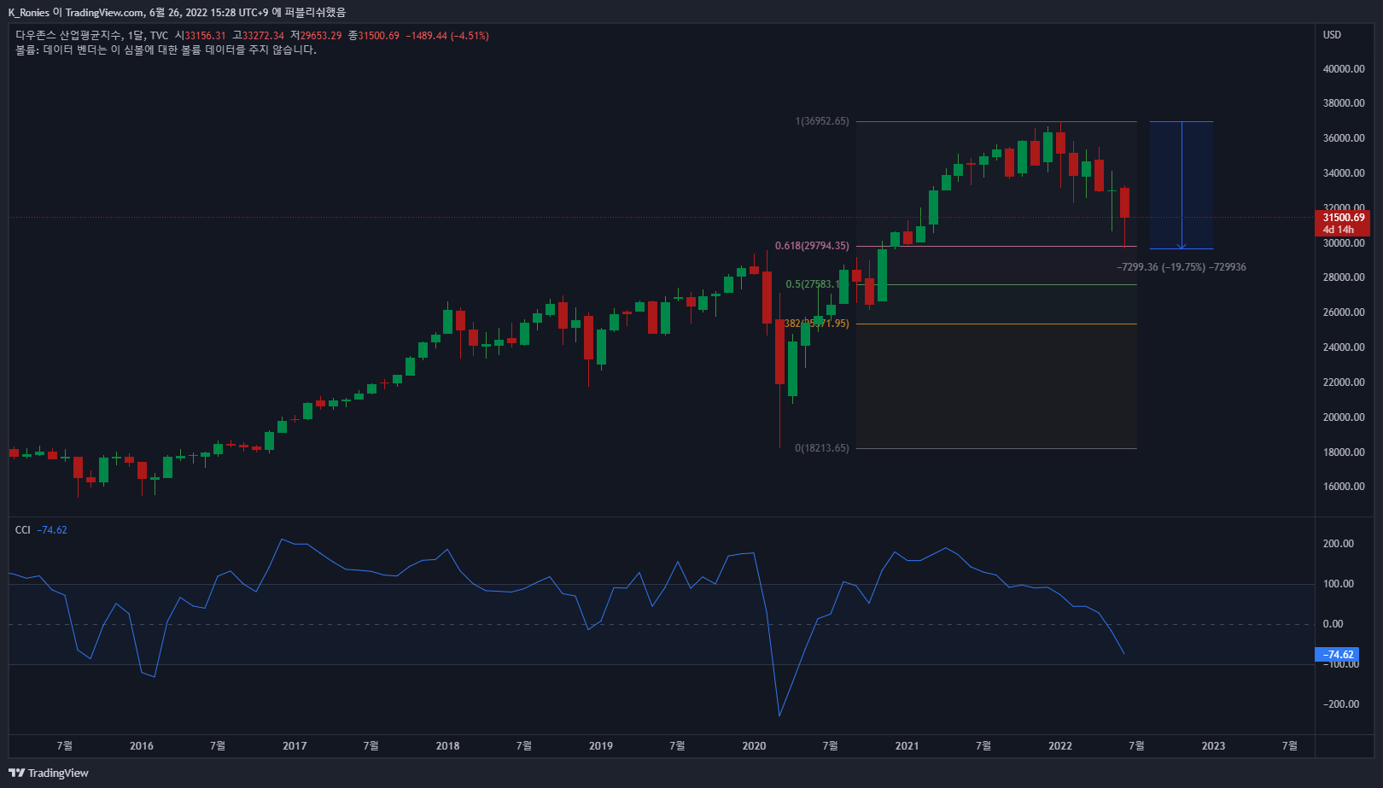Click the 36000.00 label on price axis

click(1344, 138)
